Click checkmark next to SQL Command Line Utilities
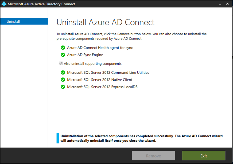The width and height of the screenshot is (233, 164). (63, 73)
